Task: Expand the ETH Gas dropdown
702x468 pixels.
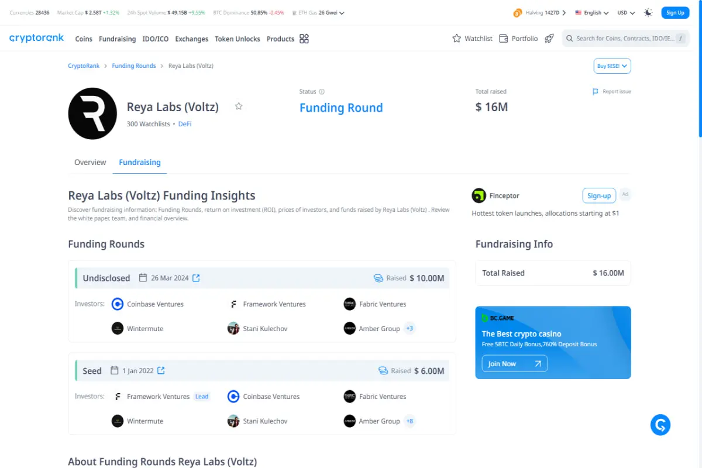Action: [x=342, y=13]
